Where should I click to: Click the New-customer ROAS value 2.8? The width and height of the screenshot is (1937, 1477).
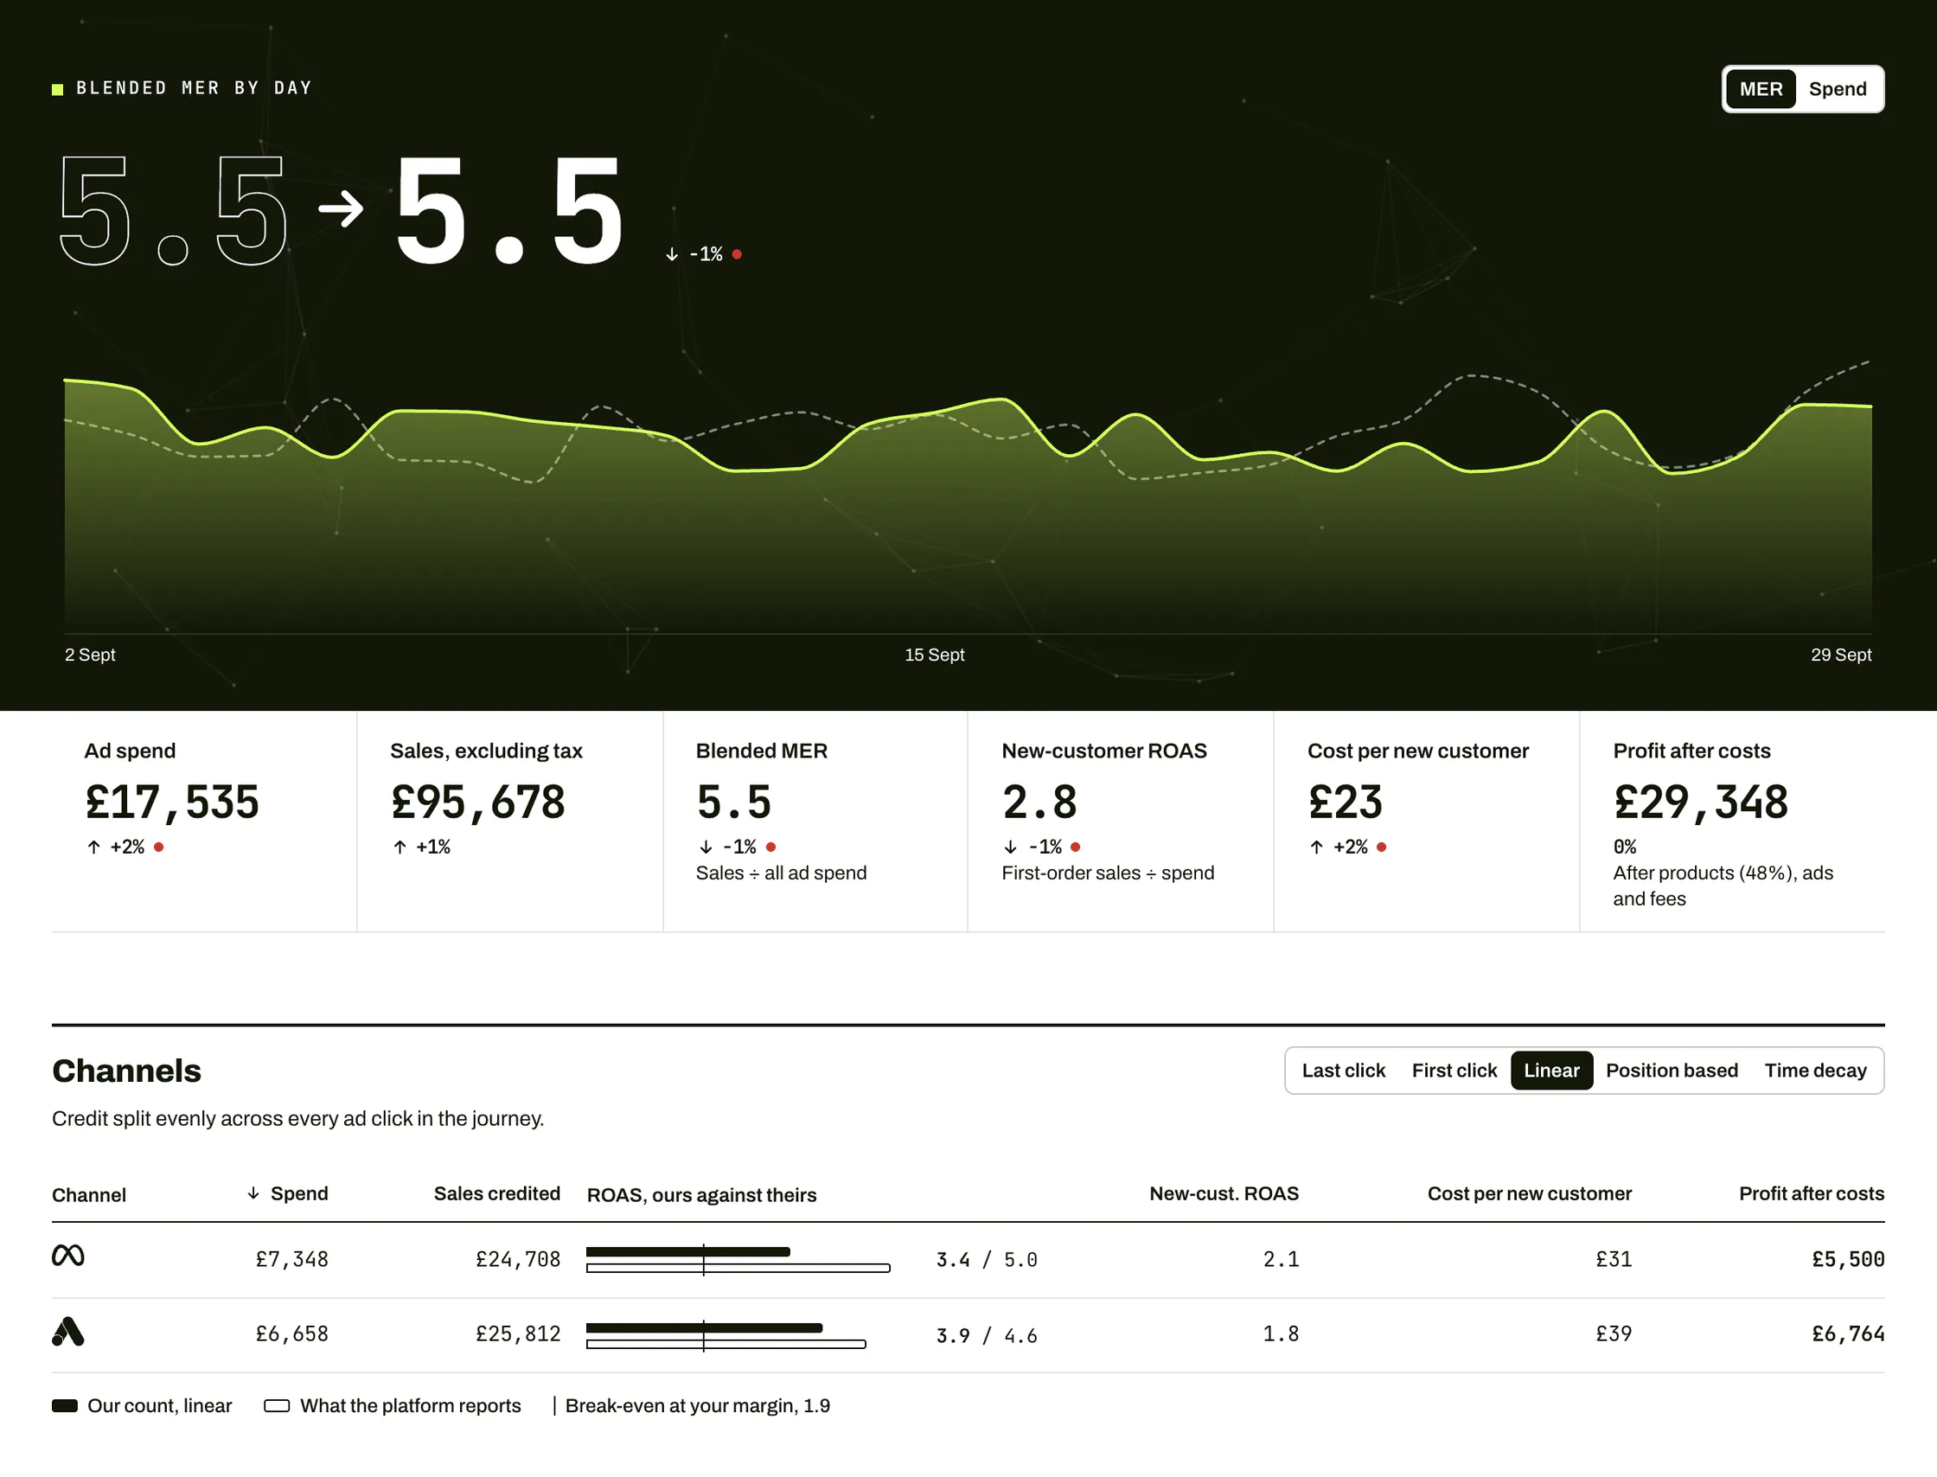point(1039,802)
